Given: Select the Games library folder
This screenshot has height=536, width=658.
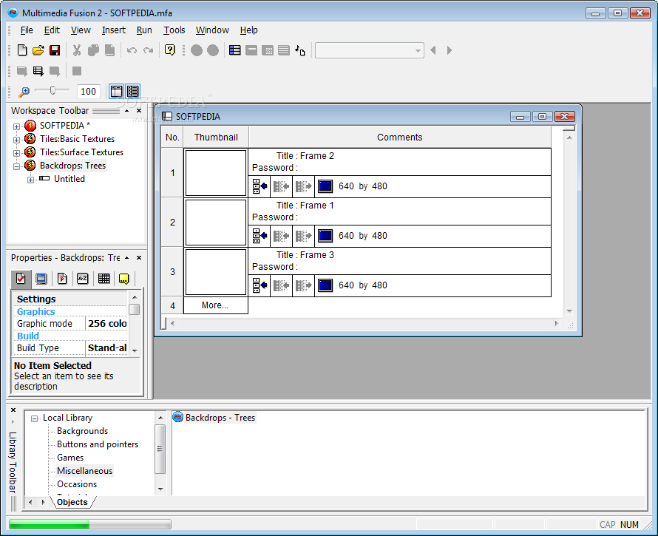Looking at the screenshot, I should coord(70,458).
